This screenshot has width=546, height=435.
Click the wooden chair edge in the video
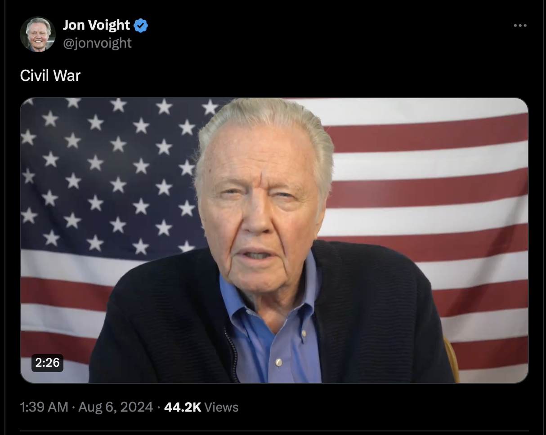(x=451, y=360)
